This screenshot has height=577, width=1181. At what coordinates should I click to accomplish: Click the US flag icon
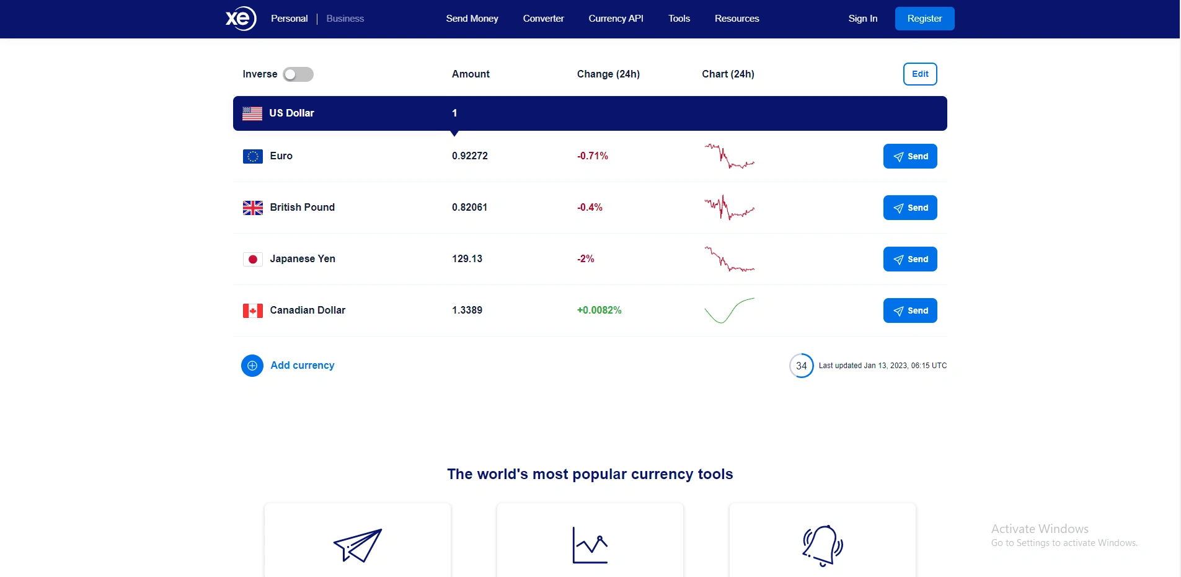[252, 113]
